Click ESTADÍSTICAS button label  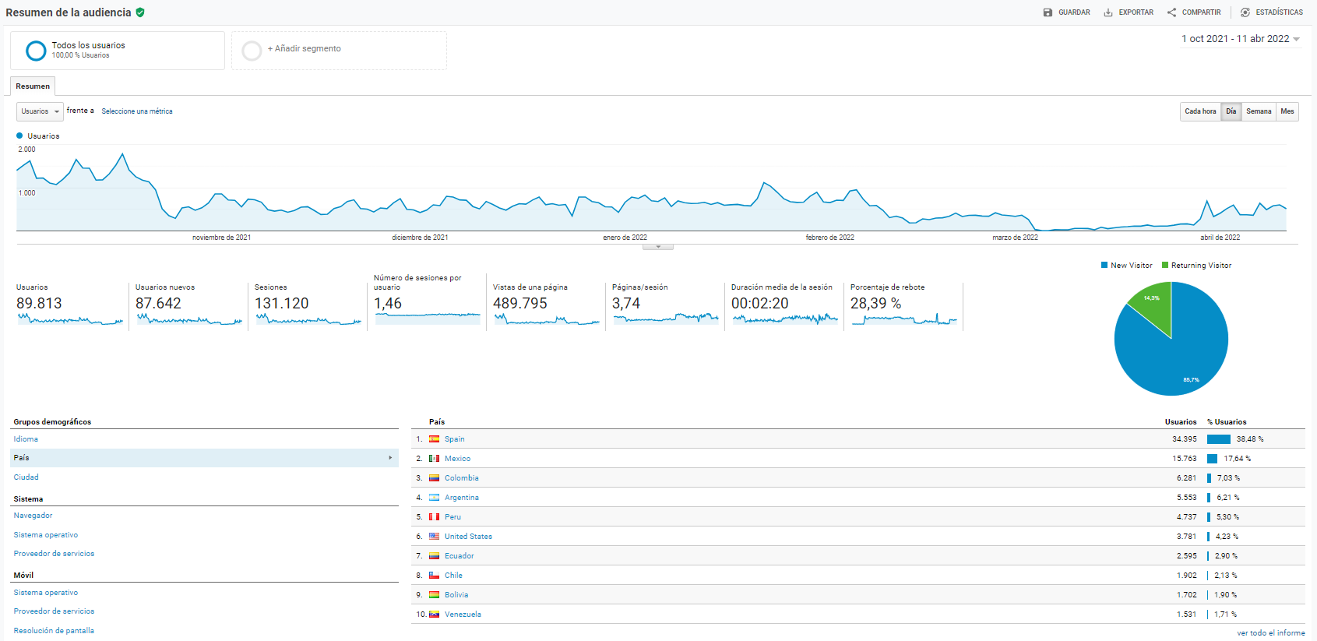(x=1280, y=12)
